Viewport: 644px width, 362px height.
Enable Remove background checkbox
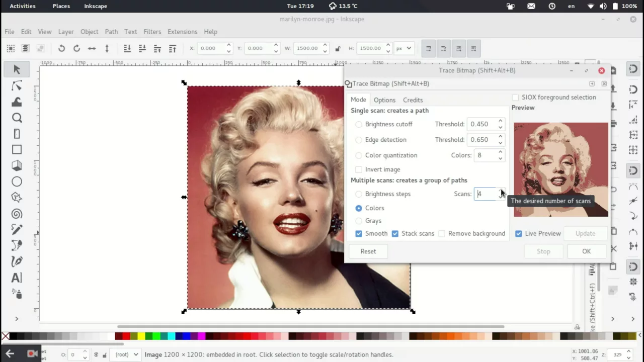[442, 234]
